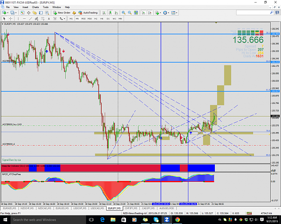Click the New Order button

62,13
